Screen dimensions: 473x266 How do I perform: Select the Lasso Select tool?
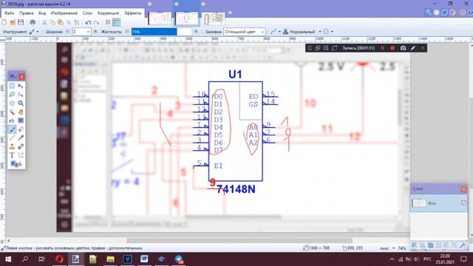pyautogui.click(x=12, y=95)
